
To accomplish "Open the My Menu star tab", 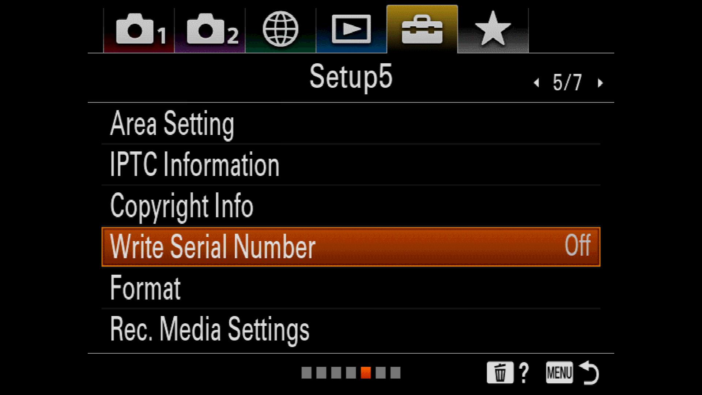I will [x=493, y=30].
